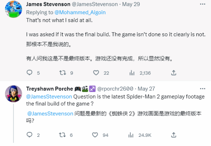Open @Mohammed_Aigoin profile link
The height and width of the screenshot is (146, 211).
(80, 12)
